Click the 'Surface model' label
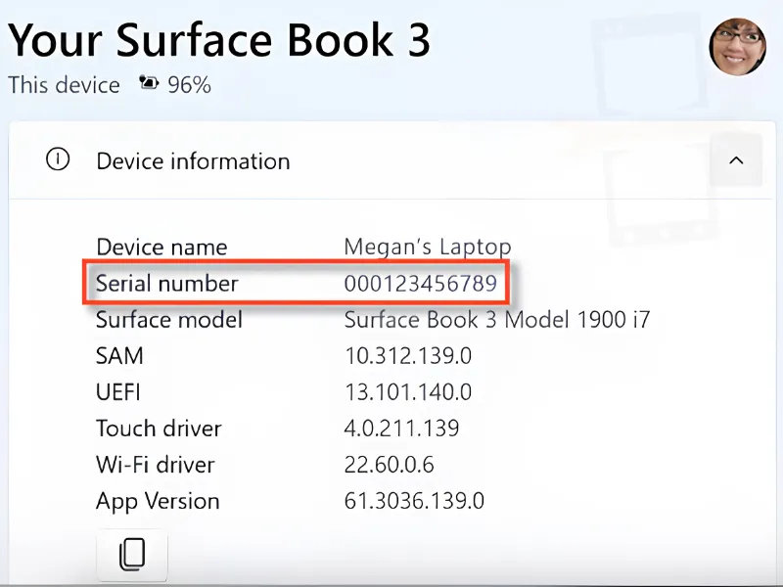783x587 pixels. pos(169,320)
